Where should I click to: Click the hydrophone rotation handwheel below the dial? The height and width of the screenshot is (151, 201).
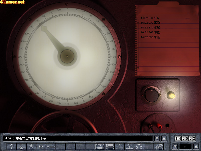(x=64, y=122)
